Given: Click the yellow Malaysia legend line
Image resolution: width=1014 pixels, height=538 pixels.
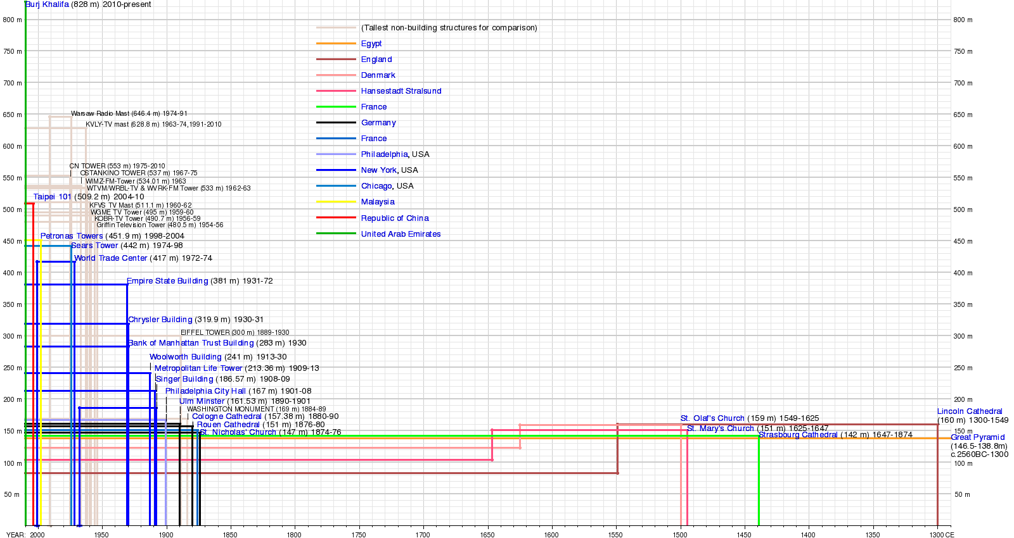Looking at the screenshot, I should (336, 202).
